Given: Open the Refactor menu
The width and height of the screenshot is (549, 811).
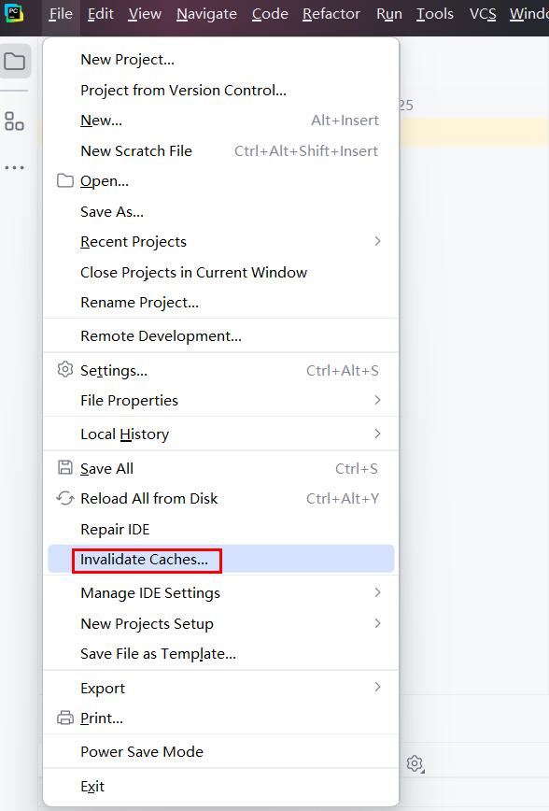Looking at the screenshot, I should tap(331, 14).
